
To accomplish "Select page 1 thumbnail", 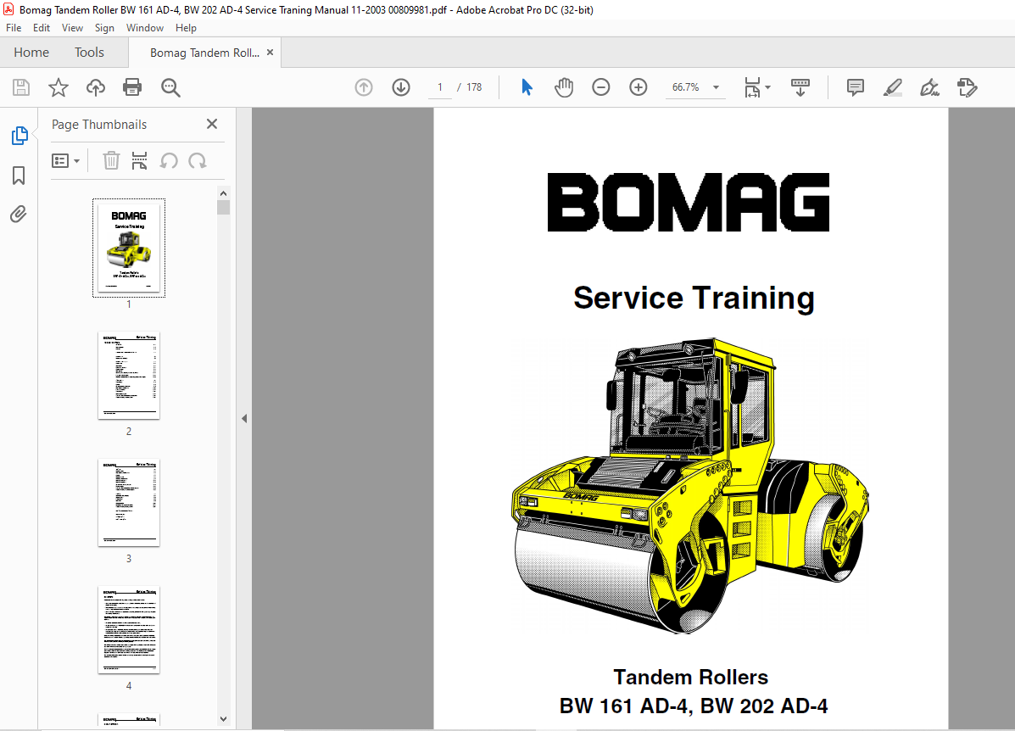I will (x=129, y=248).
